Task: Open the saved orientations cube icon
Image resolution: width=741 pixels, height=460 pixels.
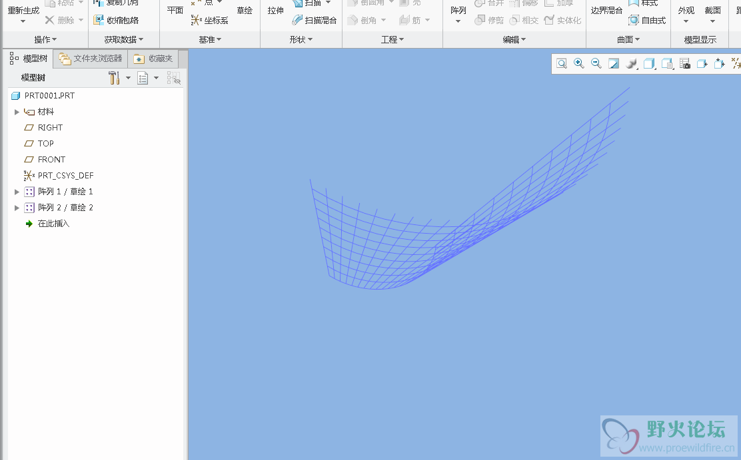Action: pyautogui.click(x=649, y=64)
